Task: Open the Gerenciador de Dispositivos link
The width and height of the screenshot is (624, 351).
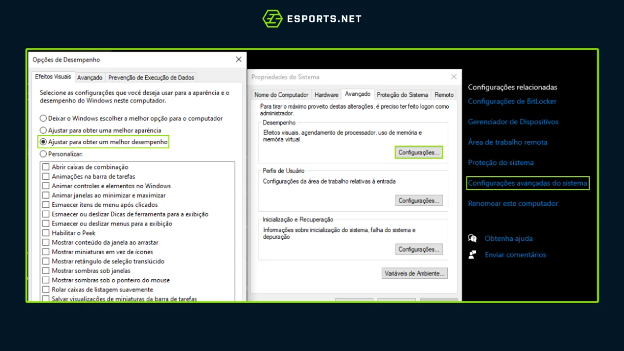Action: [513, 122]
